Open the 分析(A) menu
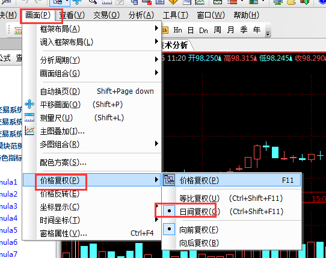This screenshot has height=258, width=326. coord(141,15)
